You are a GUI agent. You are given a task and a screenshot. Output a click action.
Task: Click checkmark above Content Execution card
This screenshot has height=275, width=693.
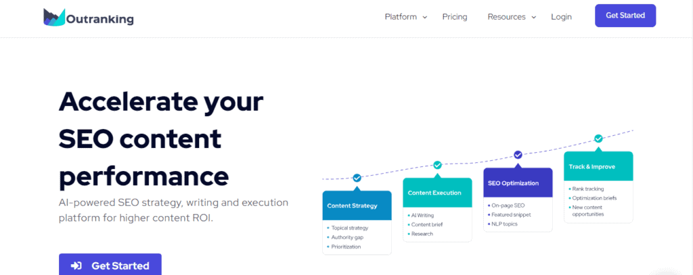(x=437, y=165)
